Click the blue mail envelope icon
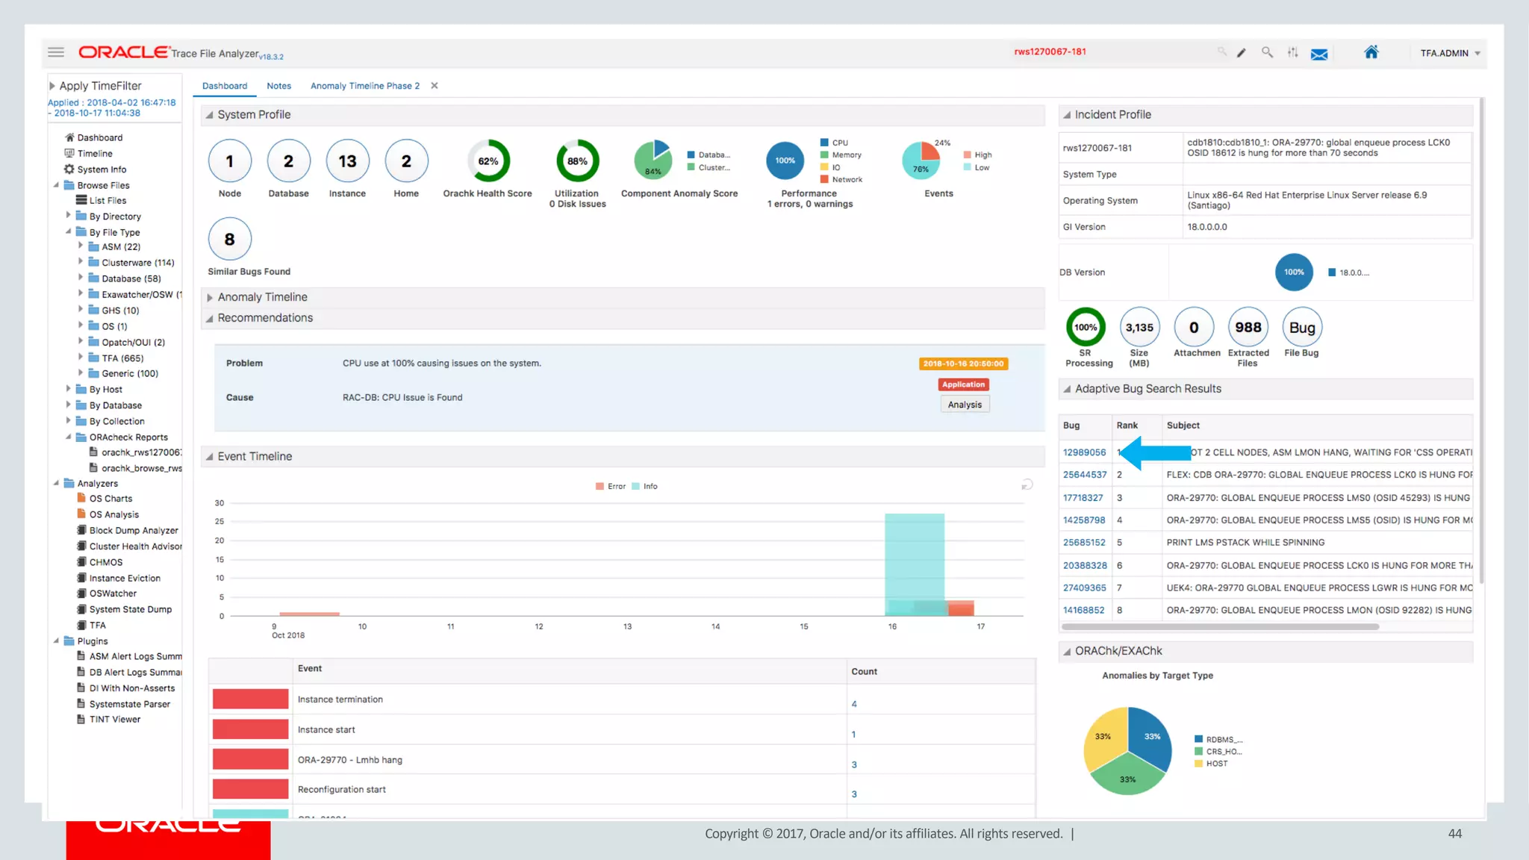This screenshot has width=1529, height=860. pyautogui.click(x=1319, y=54)
